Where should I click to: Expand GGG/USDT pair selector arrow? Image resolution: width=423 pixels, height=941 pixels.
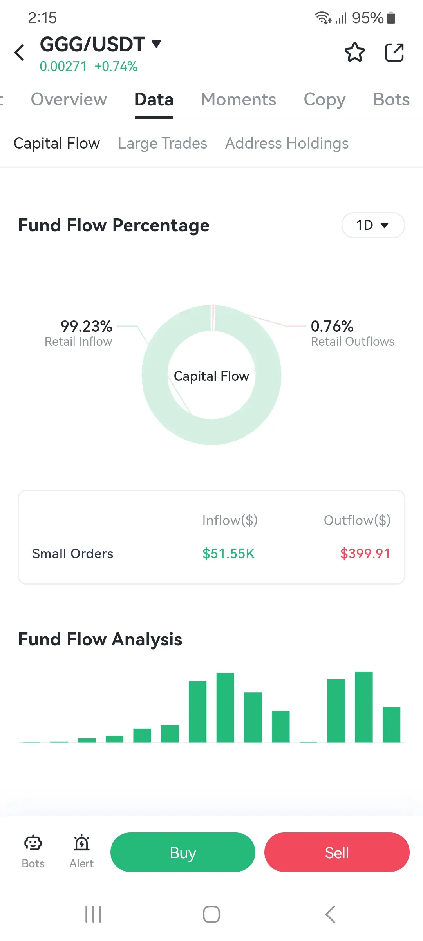[156, 44]
